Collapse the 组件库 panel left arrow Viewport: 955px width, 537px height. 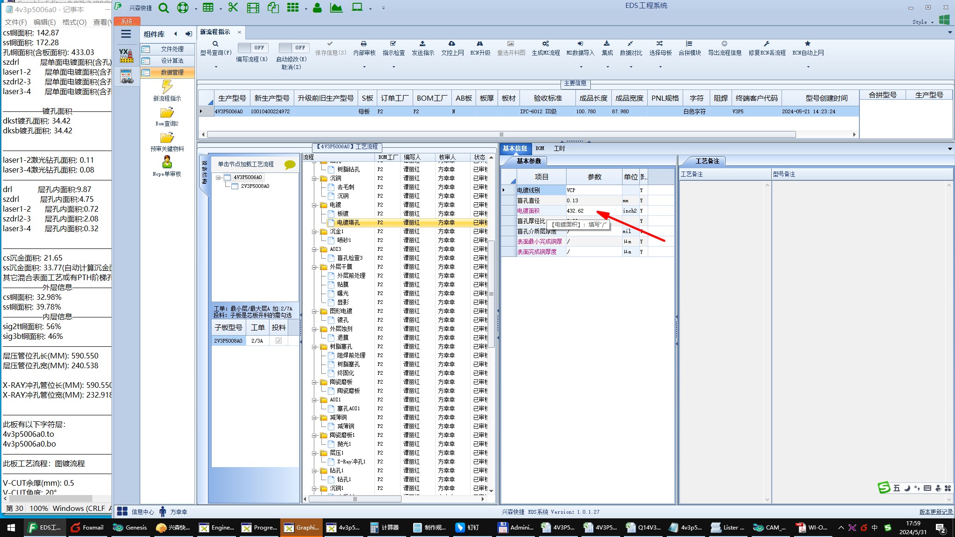click(x=175, y=34)
